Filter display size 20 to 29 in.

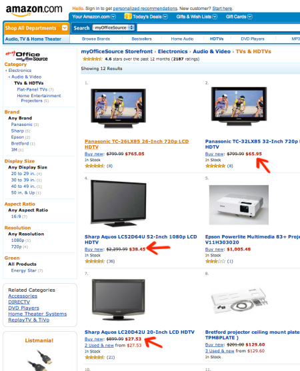pyautogui.click(x=23, y=174)
